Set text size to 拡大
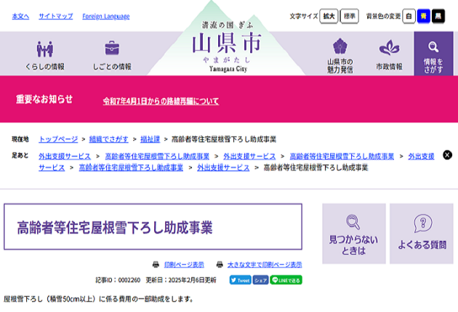This screenshot has width=458, height=312. click(x=329, y=15)
